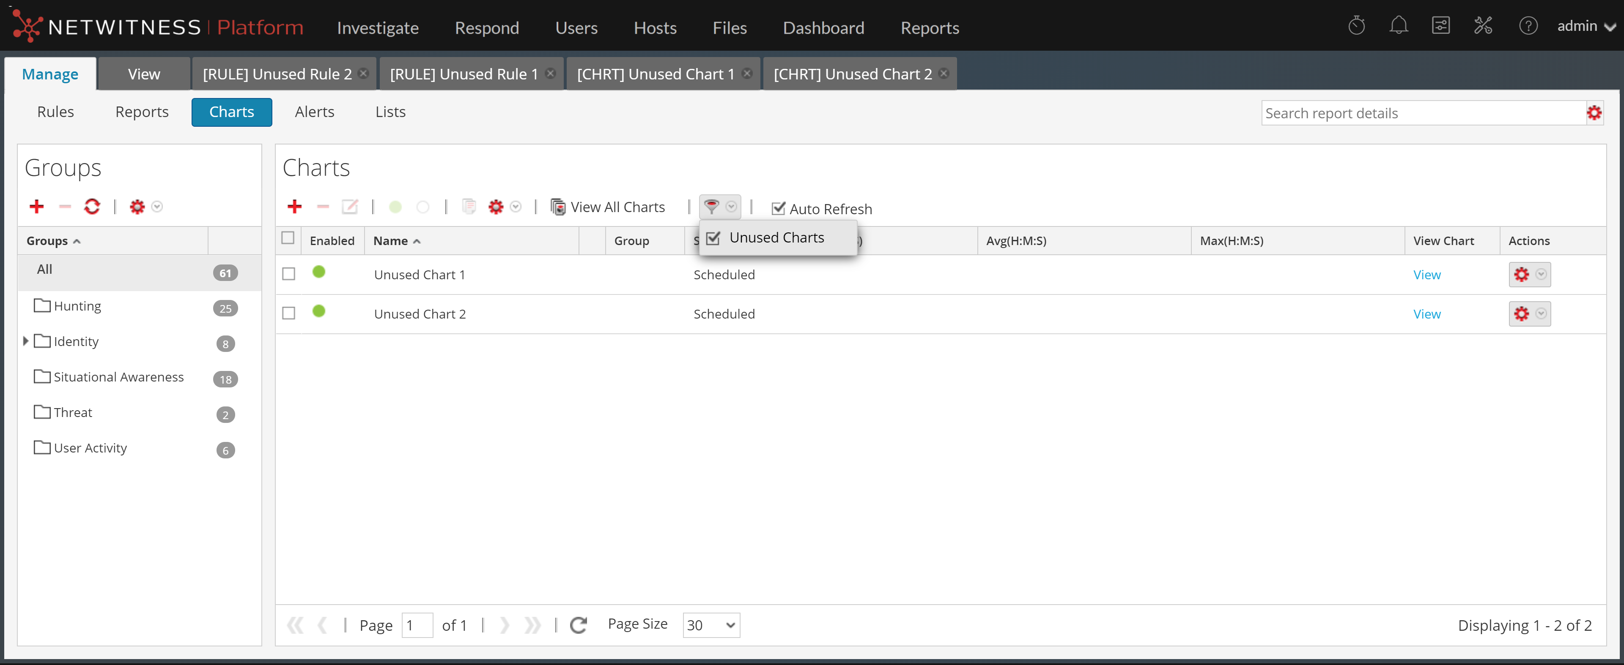
Task: View the Unused Chart 2 link
Action: pyautogui.click(x=1426, y=313)
